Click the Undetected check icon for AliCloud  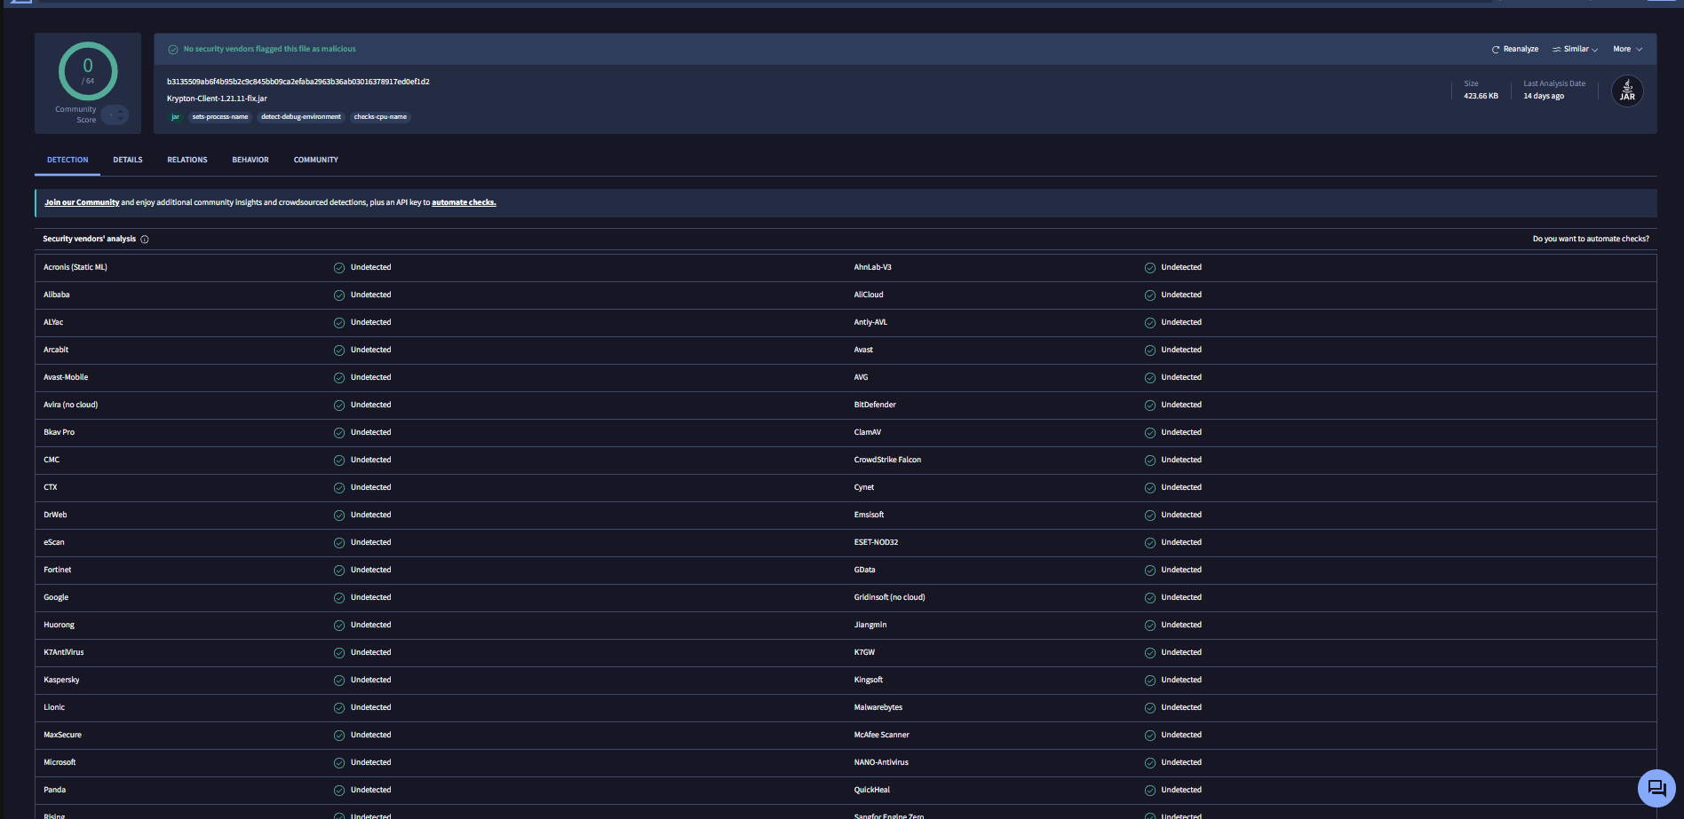[x=1150, y=295]
